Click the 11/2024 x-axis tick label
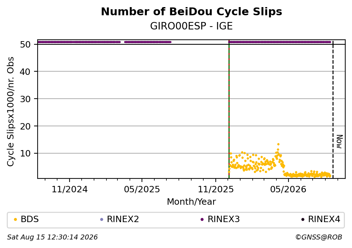The height and width of the screenshot is (248, 352). [x=70, y=189]
